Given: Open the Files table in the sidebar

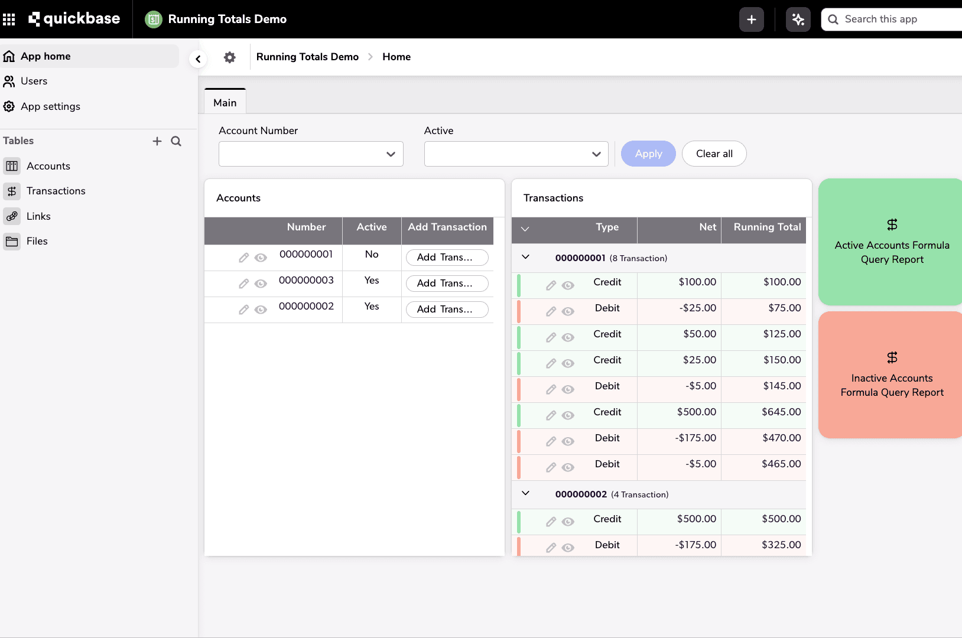Looking at the screenshot, I should coord(12,241).
